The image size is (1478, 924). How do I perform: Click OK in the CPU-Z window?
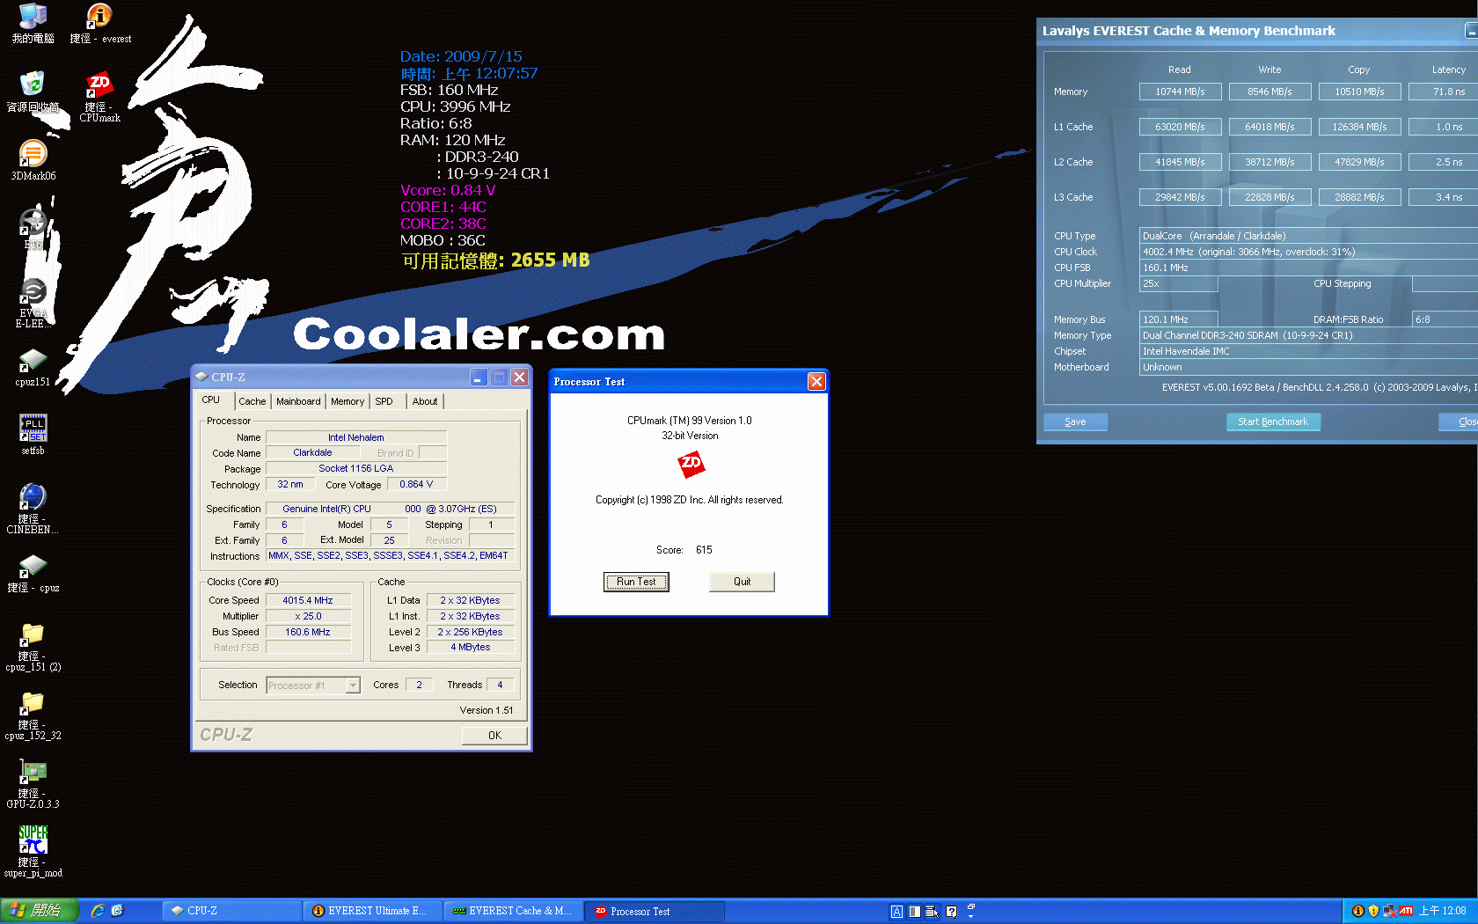pos(494,735)
